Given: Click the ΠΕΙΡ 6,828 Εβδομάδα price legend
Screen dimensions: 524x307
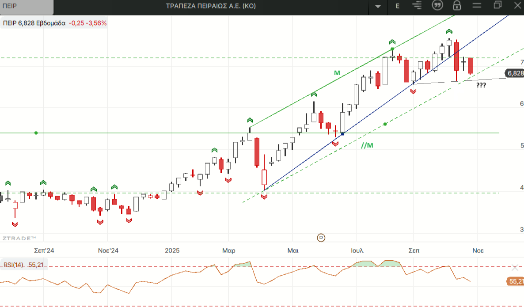Looking at the screenshot, I should 55,23.
